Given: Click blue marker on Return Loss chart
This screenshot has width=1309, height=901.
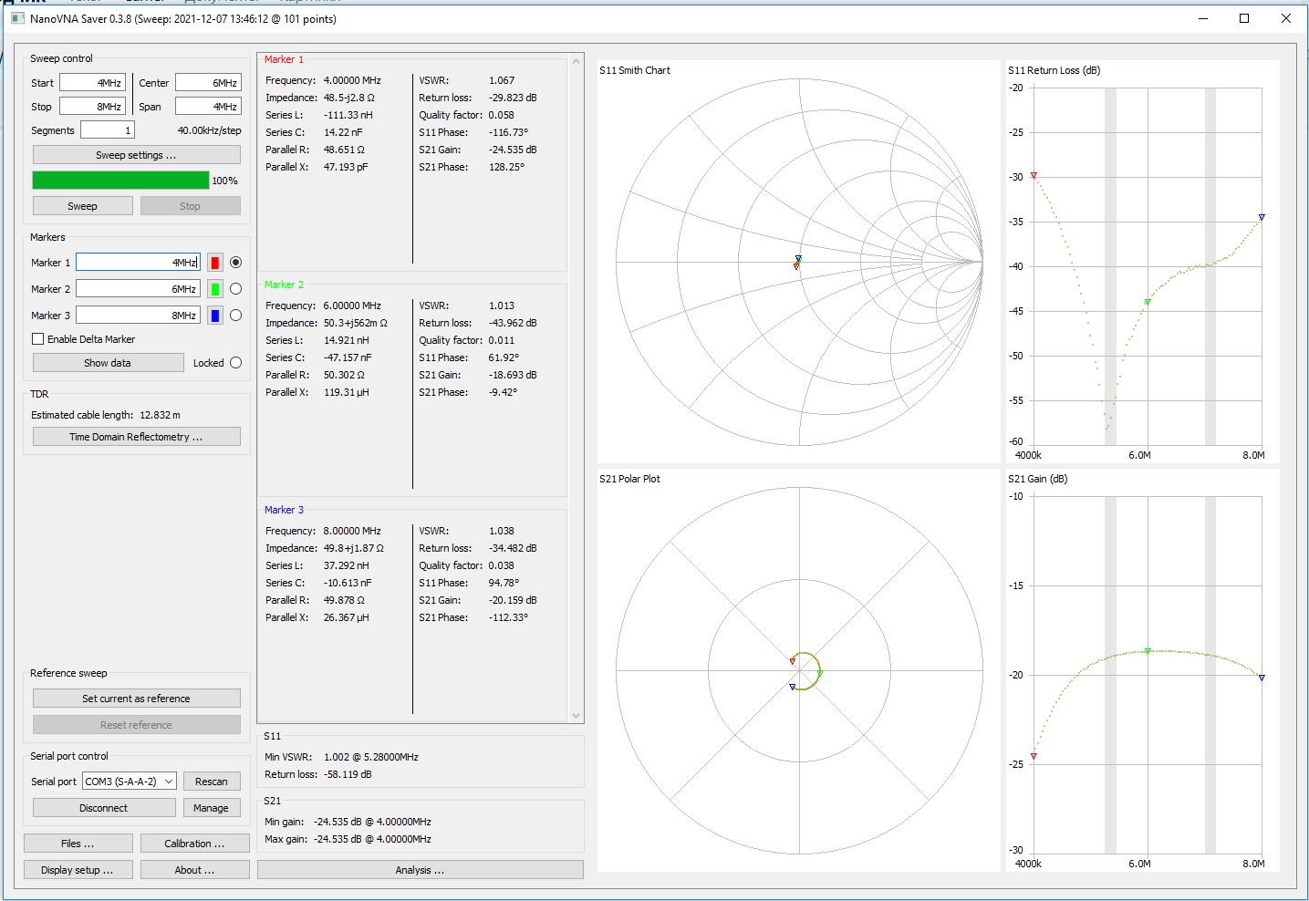Looking at the screenshot, I should (x=1262, y=217).
